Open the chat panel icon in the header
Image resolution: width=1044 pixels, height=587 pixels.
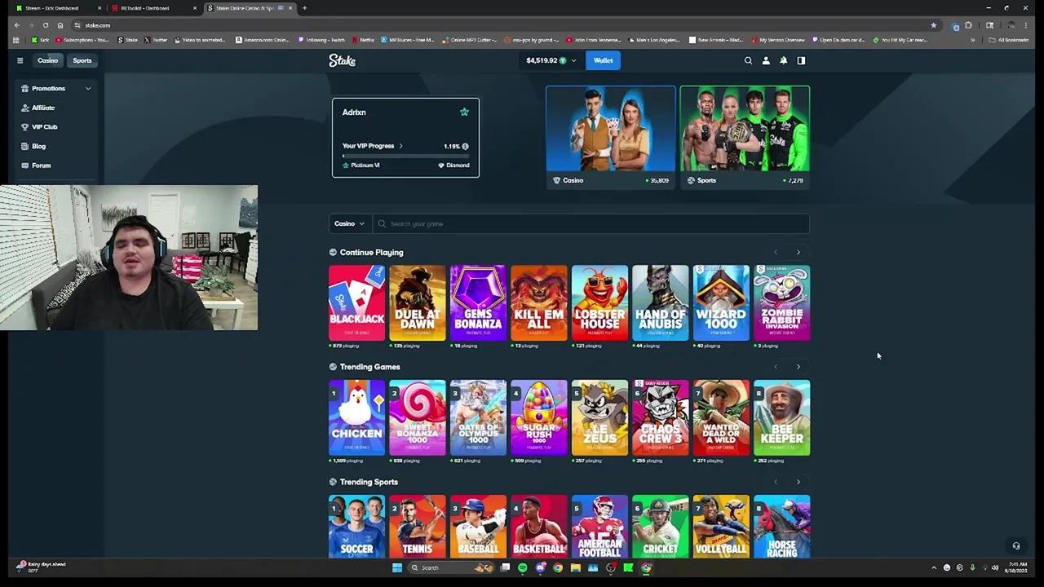pyautogui.click(x=801, y=60)
